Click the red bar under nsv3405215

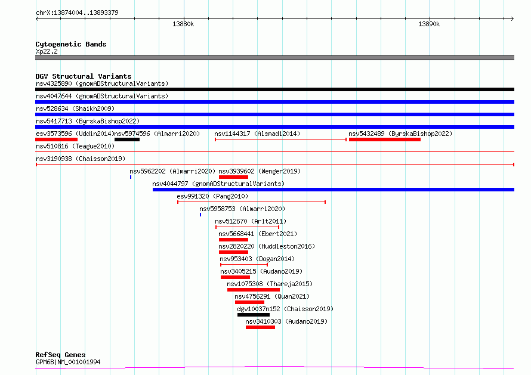235,277
